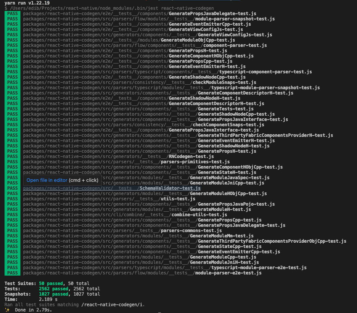
Task: Click the GenerateThirdPartyFabricComponentsProviderObjCpp-test.js path
Action: [x=185, y=241]
